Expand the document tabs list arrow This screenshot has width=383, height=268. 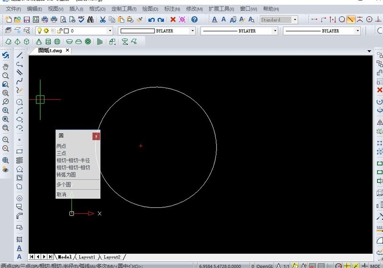[x=369, y=51]
